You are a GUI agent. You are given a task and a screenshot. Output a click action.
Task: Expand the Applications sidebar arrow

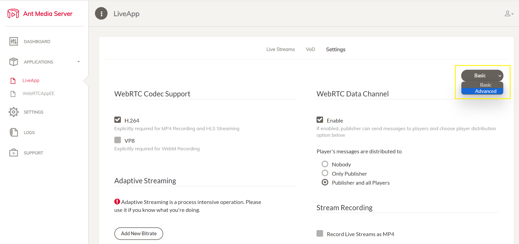[79, 62]
